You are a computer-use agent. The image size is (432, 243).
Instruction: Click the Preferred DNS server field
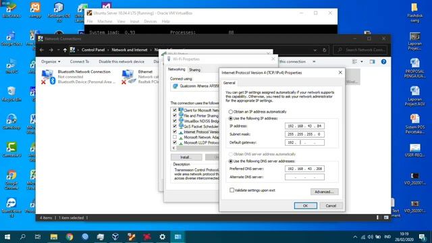[x=304, y=169]
